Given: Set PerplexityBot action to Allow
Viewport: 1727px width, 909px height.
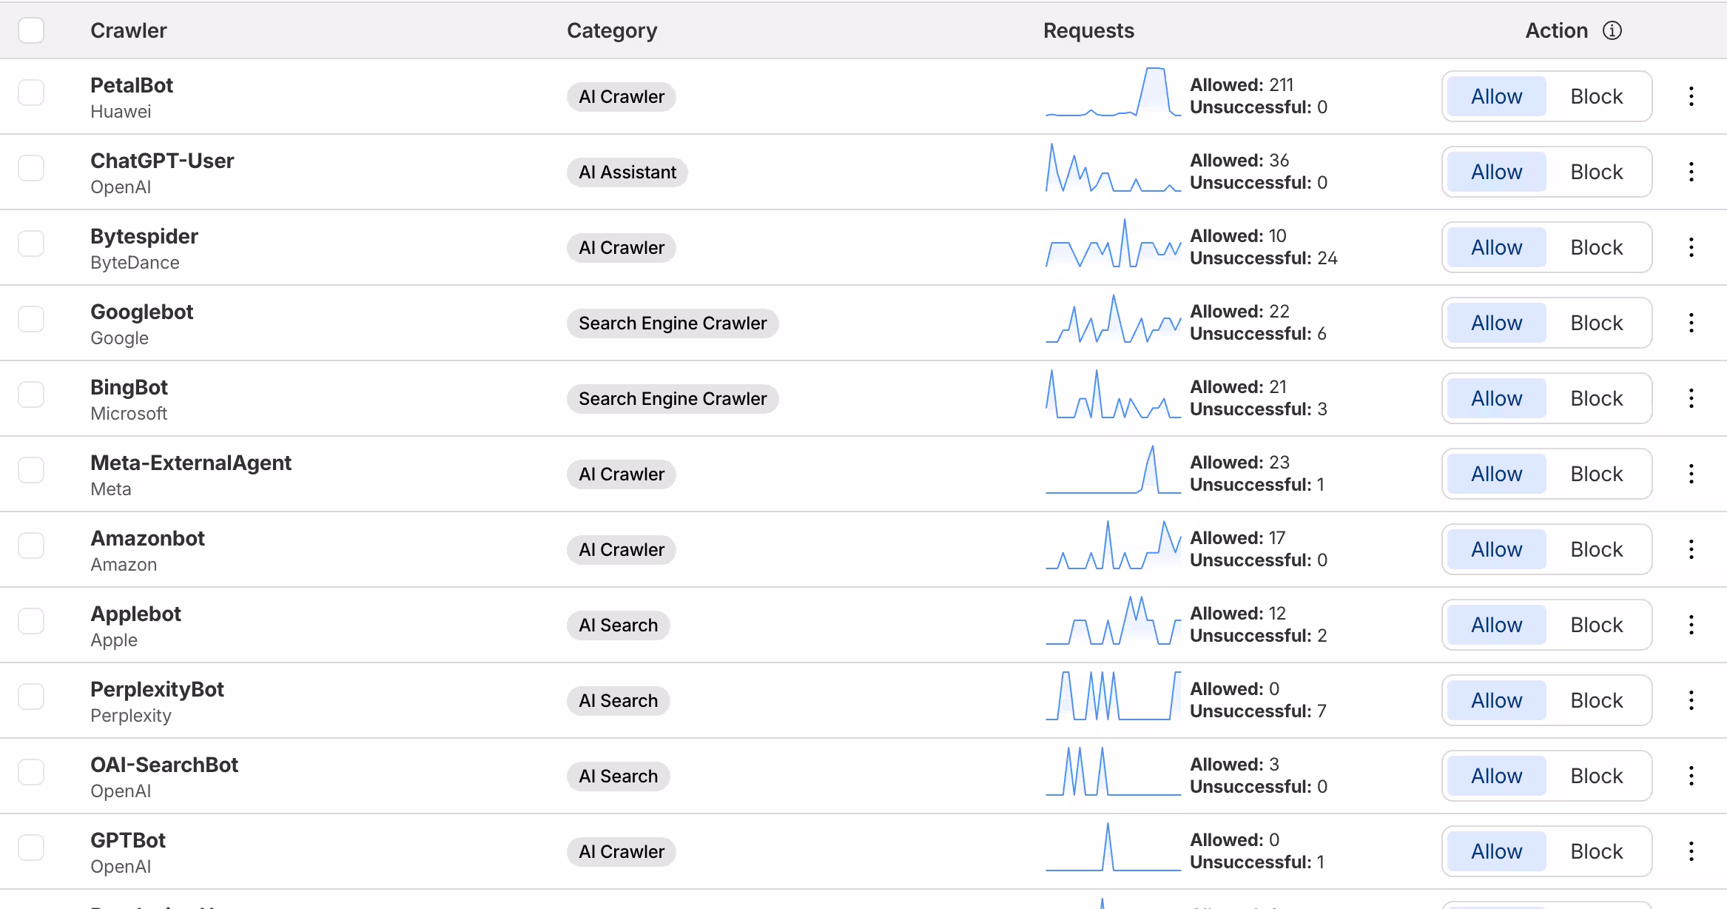Looking at the screenshot, I should (1496, 700).
